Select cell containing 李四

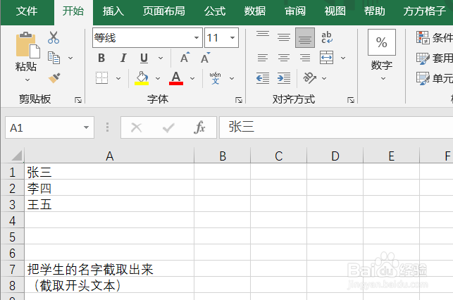[109, 188]
